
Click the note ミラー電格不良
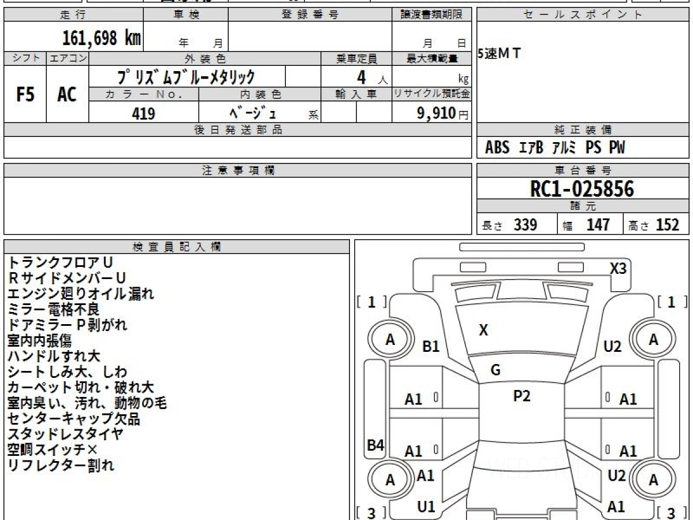[54, 310]
